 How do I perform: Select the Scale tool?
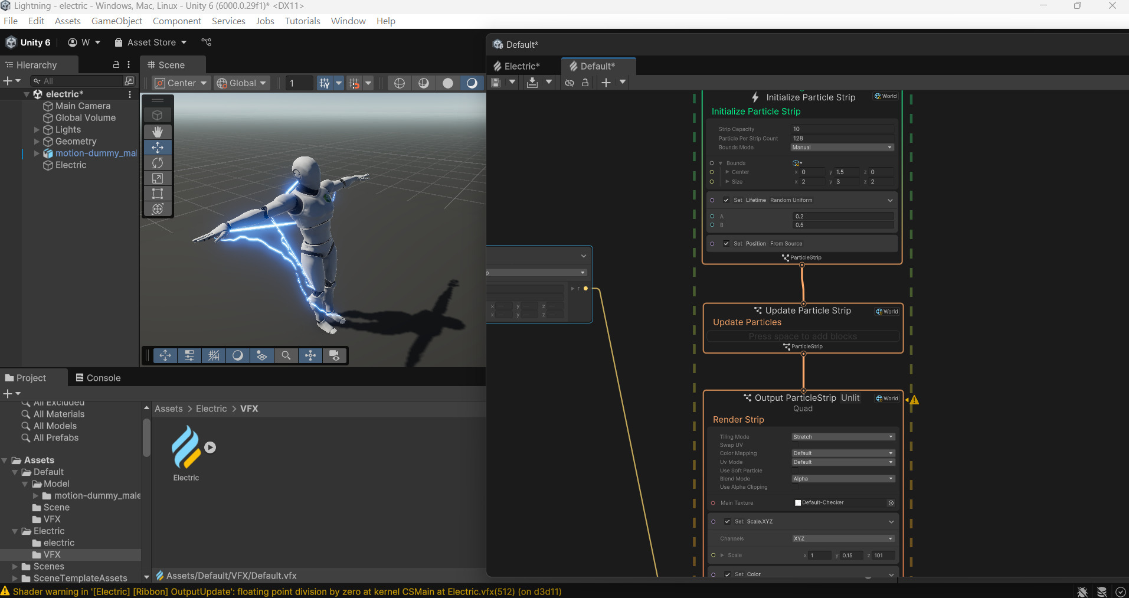click(x=158, y=178)
